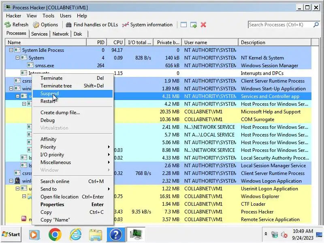
Task: Choose Create dump file...
Action: [x=73, y=113]
